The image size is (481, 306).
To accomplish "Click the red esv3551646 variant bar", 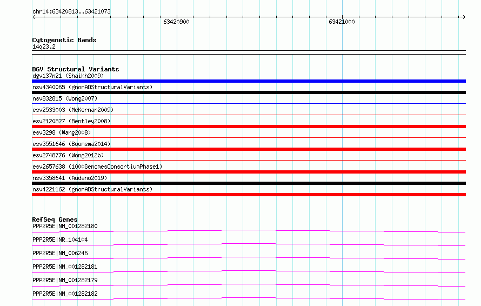I will pyautogui.click(x=249, y=149).
